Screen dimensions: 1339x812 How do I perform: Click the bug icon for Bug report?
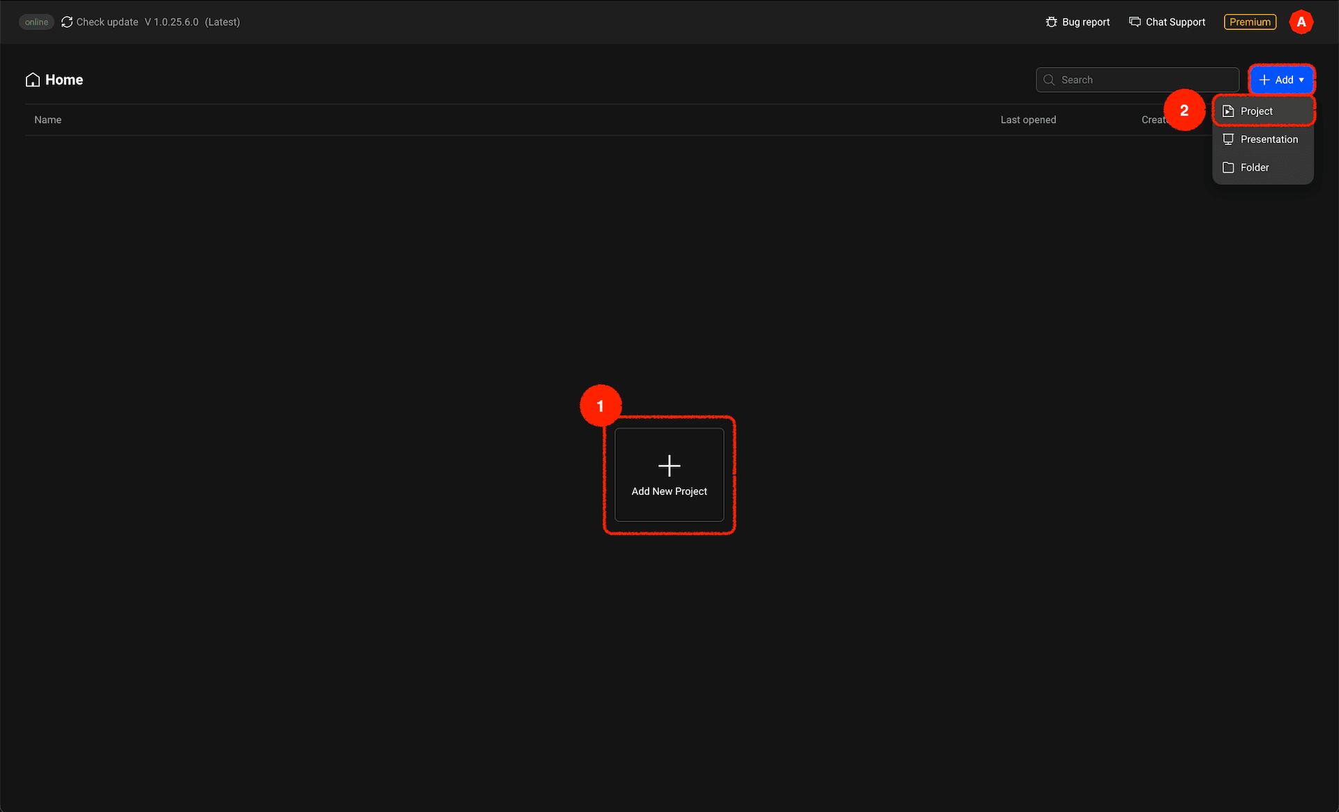click(1051, 22)
